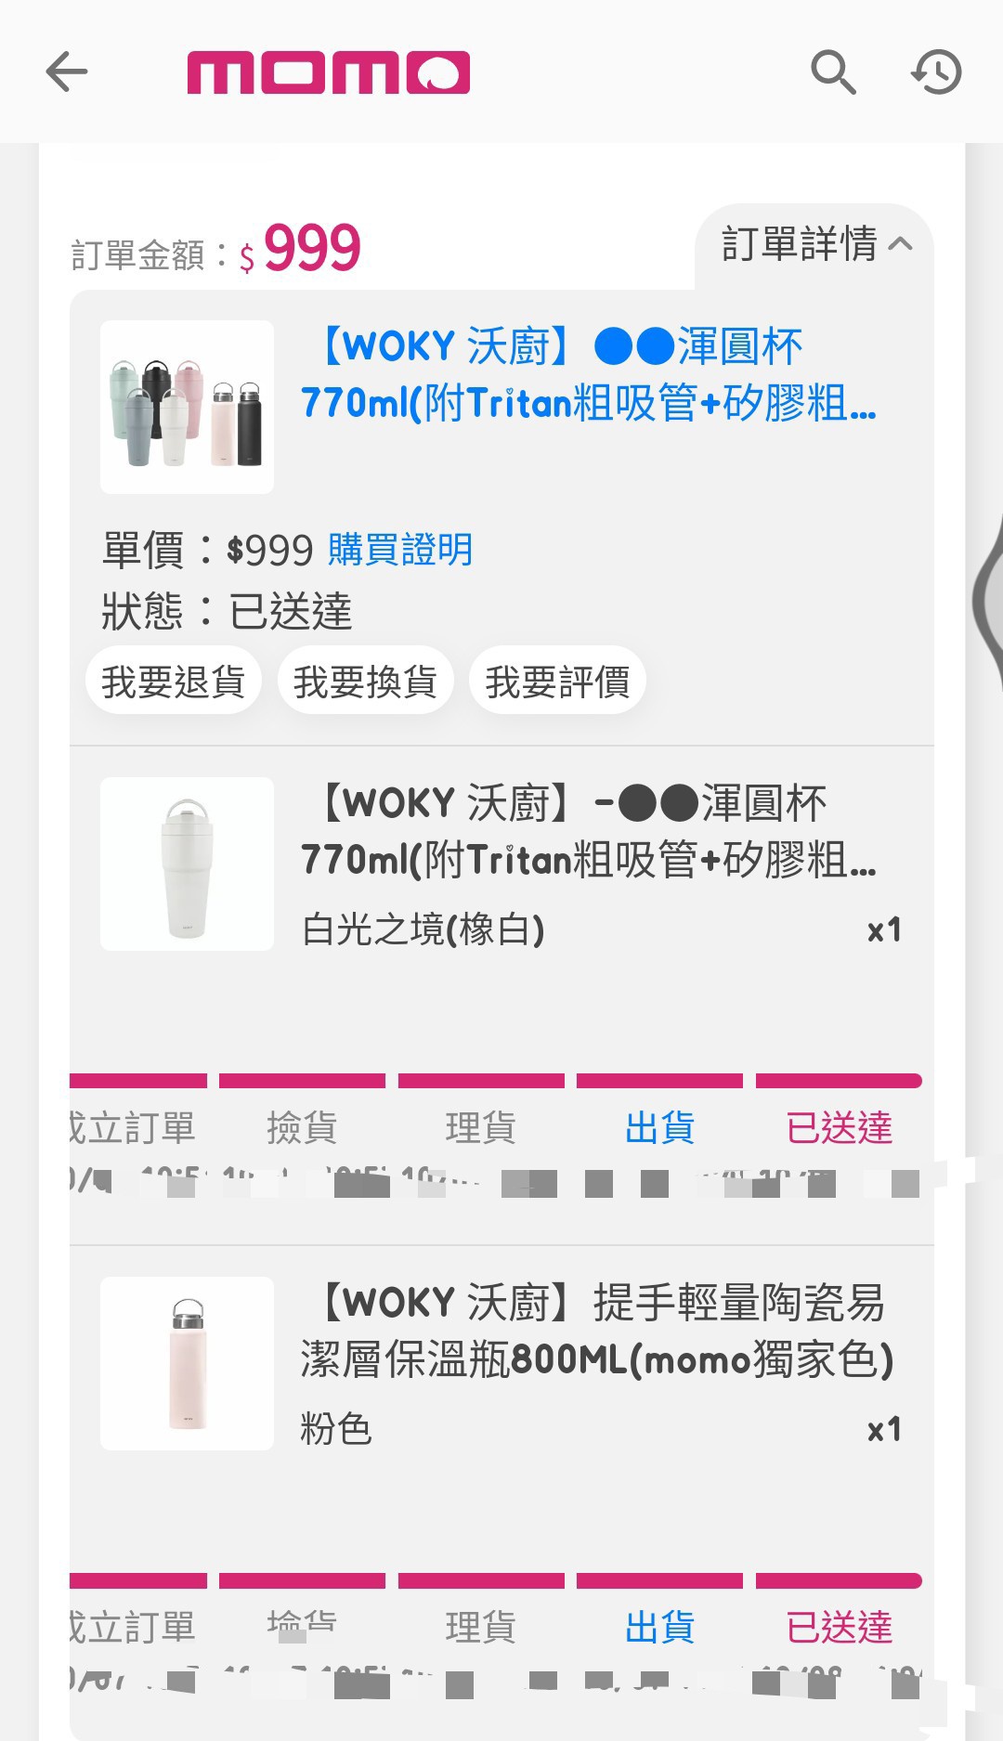Image resolution: width=1003 pixels, height=1741 pixels.
Task: Select 已送達 step in first tracking bar
Action: (x=839, y=1127)
